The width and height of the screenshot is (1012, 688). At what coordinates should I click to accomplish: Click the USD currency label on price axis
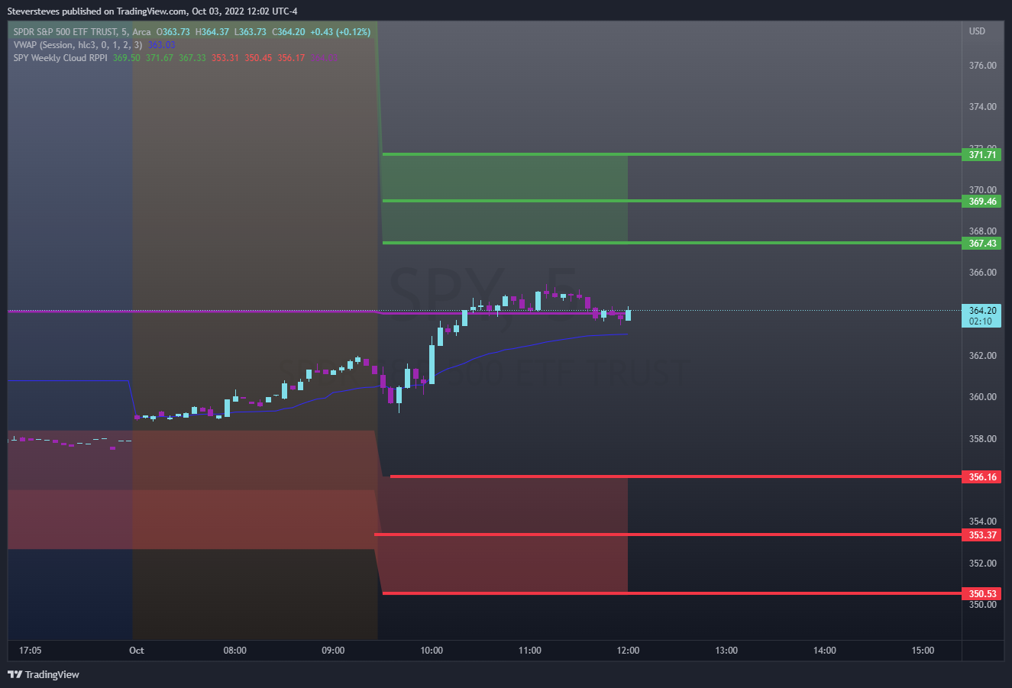[x=977, y=31]
